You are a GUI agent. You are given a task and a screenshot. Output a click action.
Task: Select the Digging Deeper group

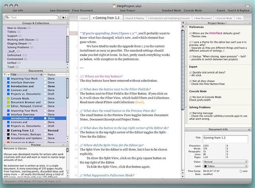(20, 43)
